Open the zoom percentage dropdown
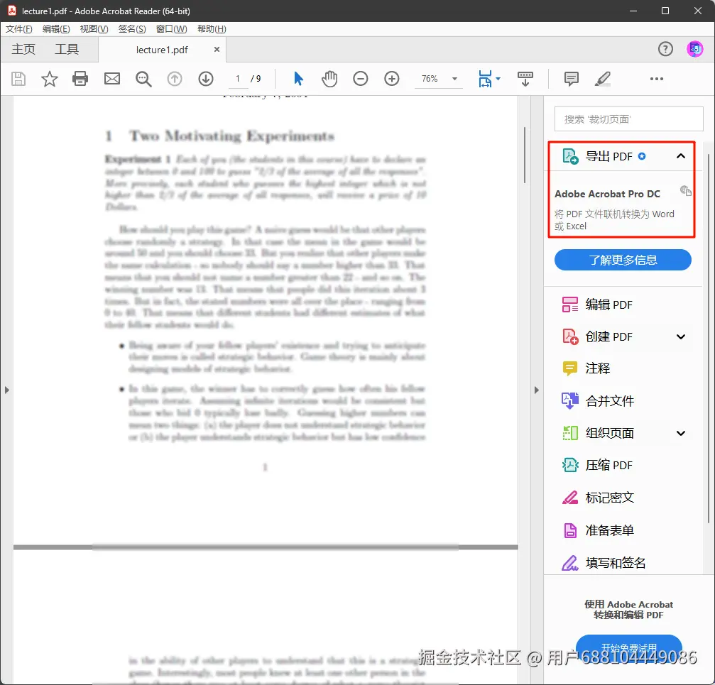 (453, 79)
